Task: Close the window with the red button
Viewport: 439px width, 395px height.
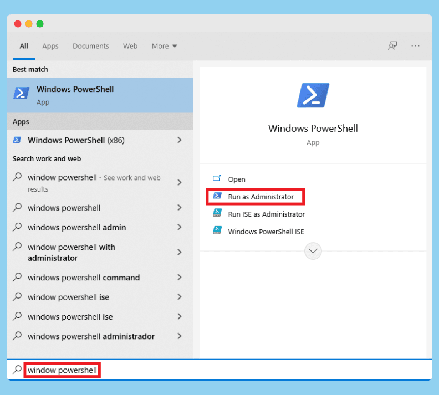Action: click(18, 24)
